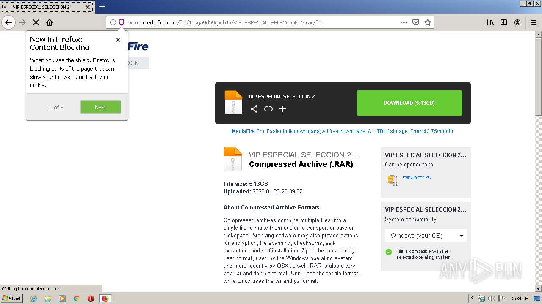Open media player taskbar icon
542x304 pixels.
[62, 299]
